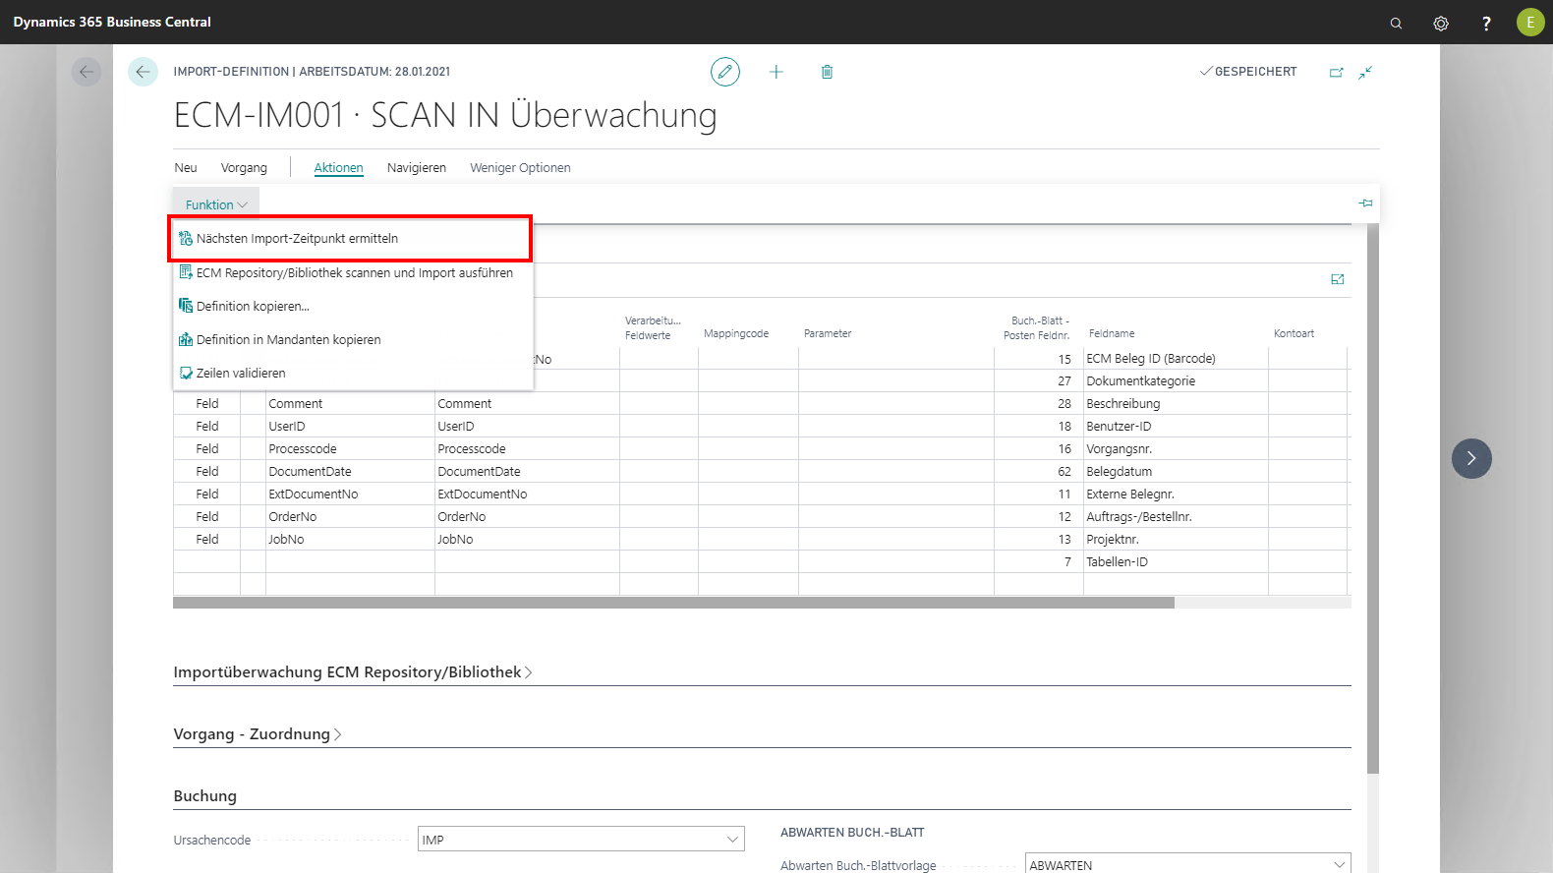This screenshot has width=1553, height=873.
Task: Click the pin icon on action bar
Action: [1365, 204]
